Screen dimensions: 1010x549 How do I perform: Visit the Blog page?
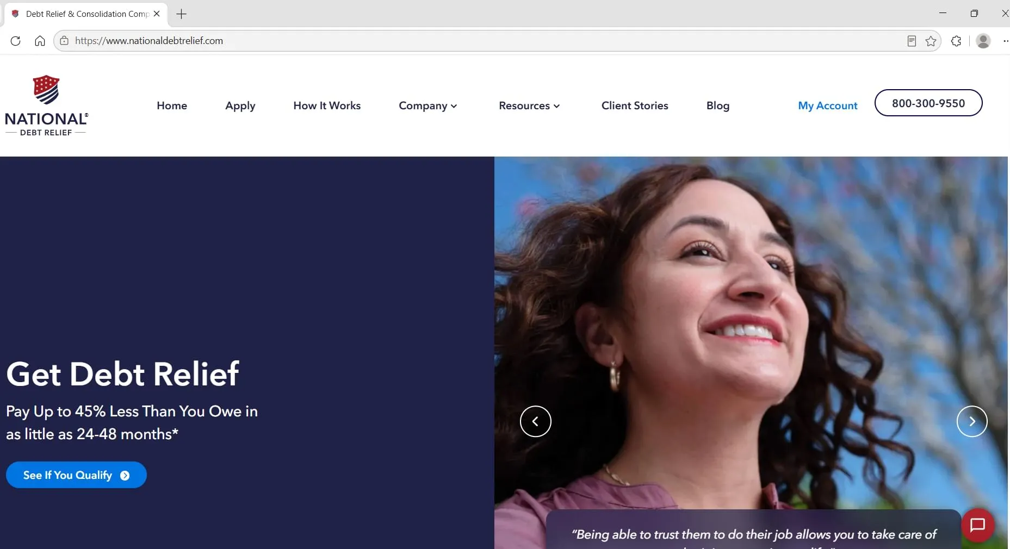[718, 105]
